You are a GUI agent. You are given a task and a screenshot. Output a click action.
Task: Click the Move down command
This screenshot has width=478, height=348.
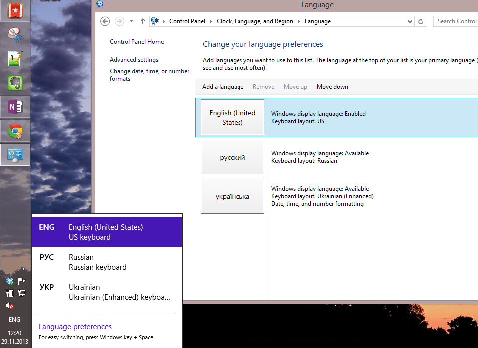(332, 87)
